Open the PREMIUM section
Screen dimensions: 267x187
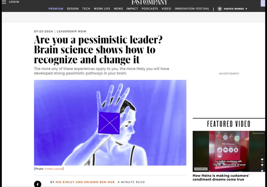56,9
